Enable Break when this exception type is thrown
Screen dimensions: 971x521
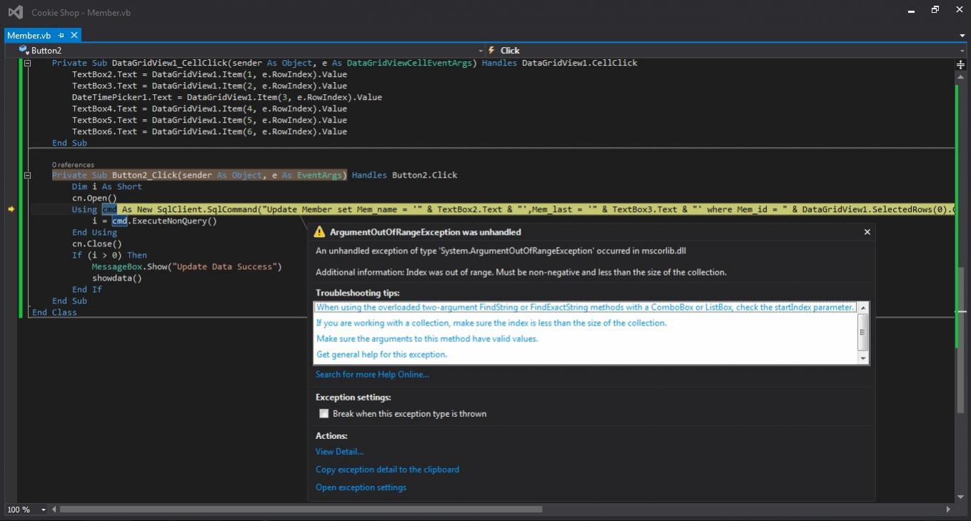(324, 413)
